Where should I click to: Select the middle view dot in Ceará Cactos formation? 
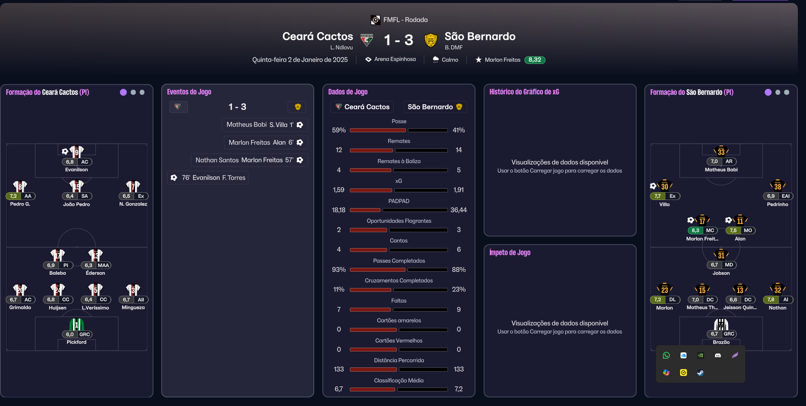click(x=133, y=92)
